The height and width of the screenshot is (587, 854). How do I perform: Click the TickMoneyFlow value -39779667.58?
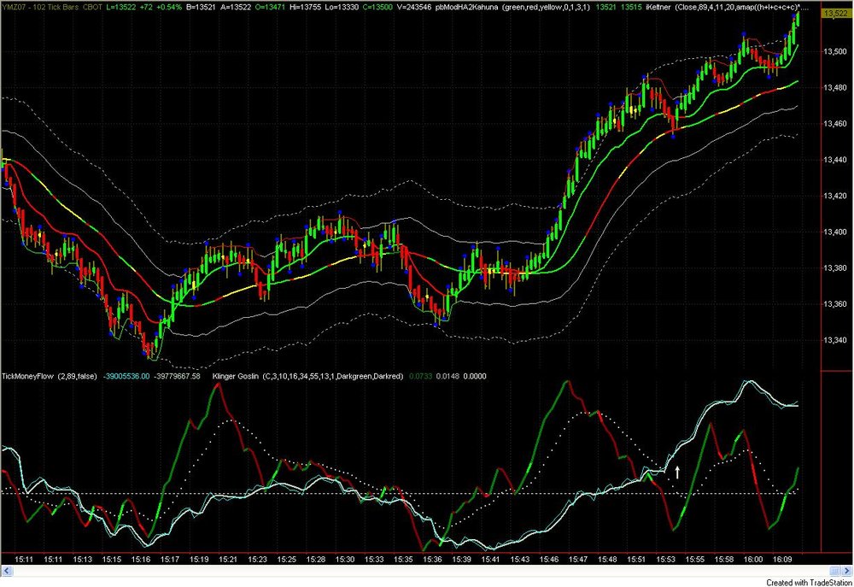click(177, 376)
